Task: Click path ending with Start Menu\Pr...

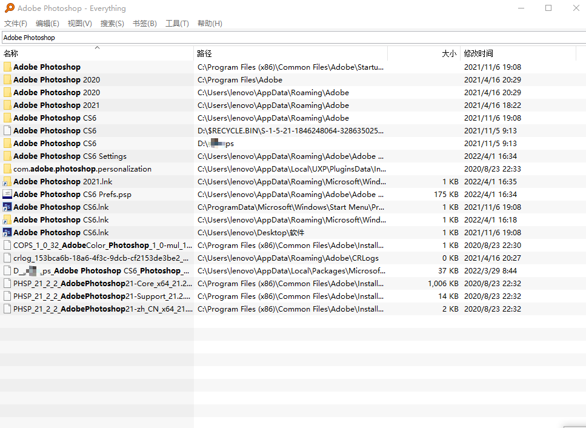Action: 291,207
